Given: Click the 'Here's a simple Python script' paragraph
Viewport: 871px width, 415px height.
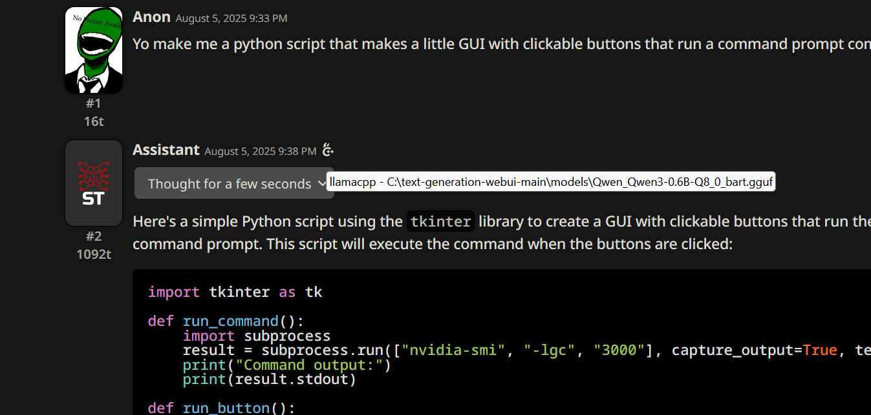Looking at the screenshot, I should tap(502, 233).
